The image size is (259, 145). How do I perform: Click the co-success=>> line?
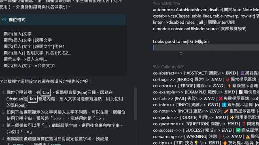[x=206, y=130]
